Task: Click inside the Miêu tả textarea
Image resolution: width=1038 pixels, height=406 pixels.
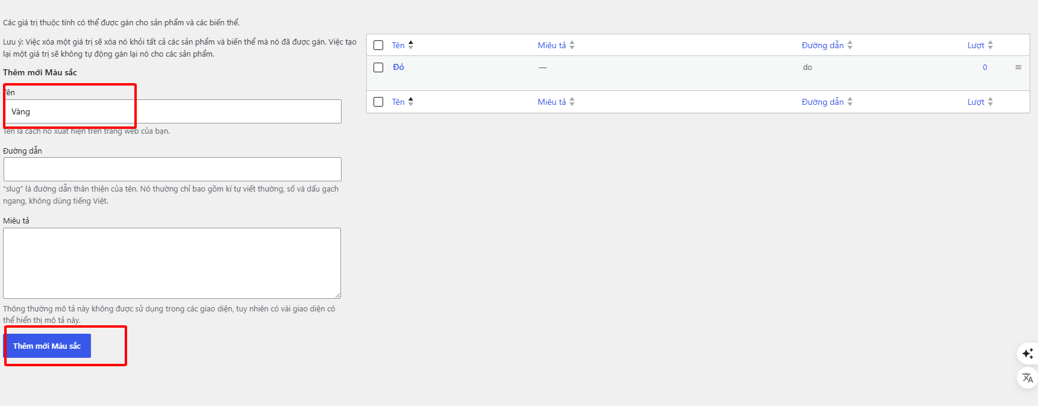Action: point(172,263)
